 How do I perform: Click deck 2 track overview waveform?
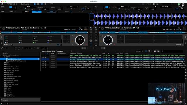point(143,32)
